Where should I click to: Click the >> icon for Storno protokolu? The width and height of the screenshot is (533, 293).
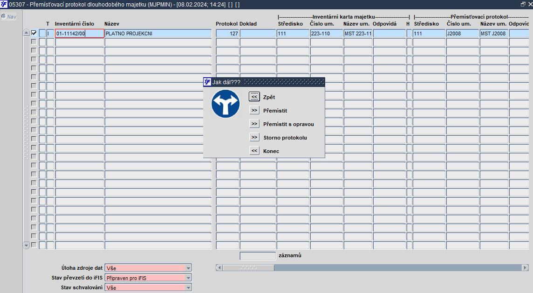click(254, 137)
